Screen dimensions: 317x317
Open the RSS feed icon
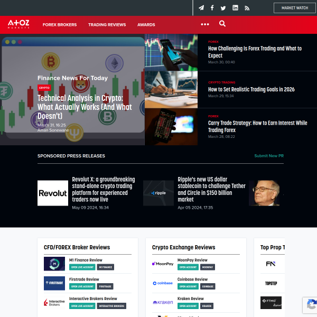[247, 8]
